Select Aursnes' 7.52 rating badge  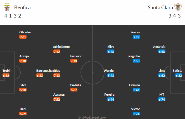point(57,99)
